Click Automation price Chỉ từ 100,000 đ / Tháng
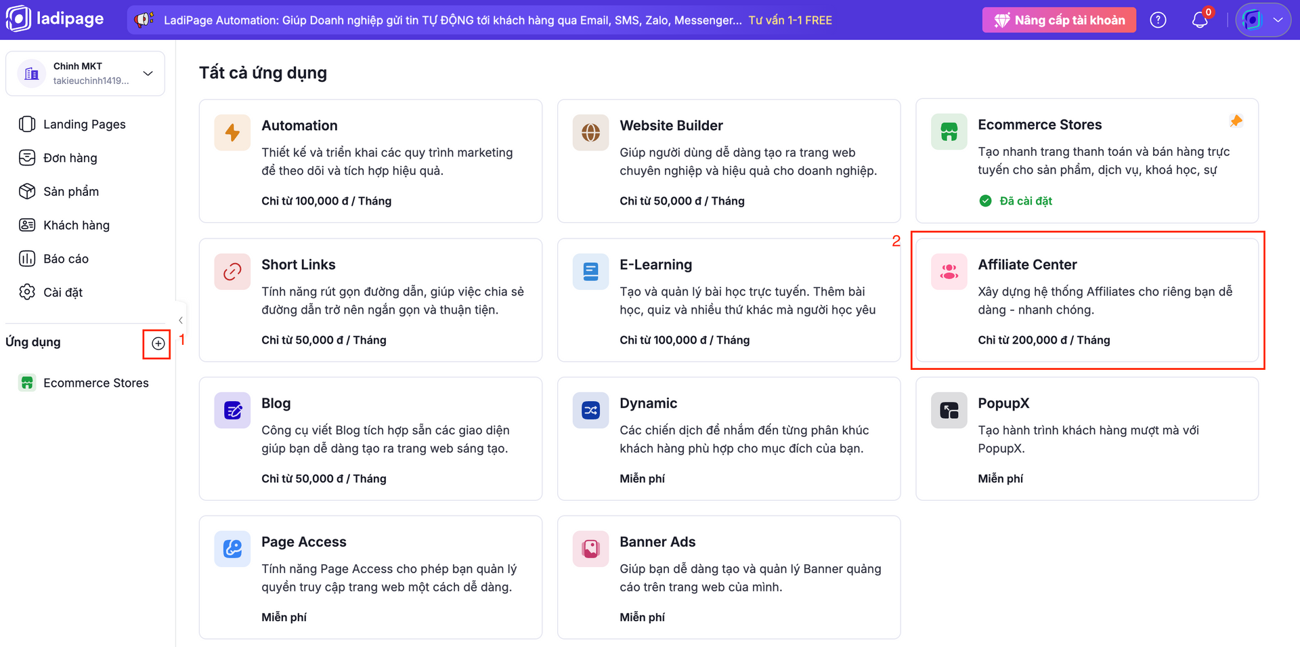The height and width of the screenshot is (647, 1300). 326,201
